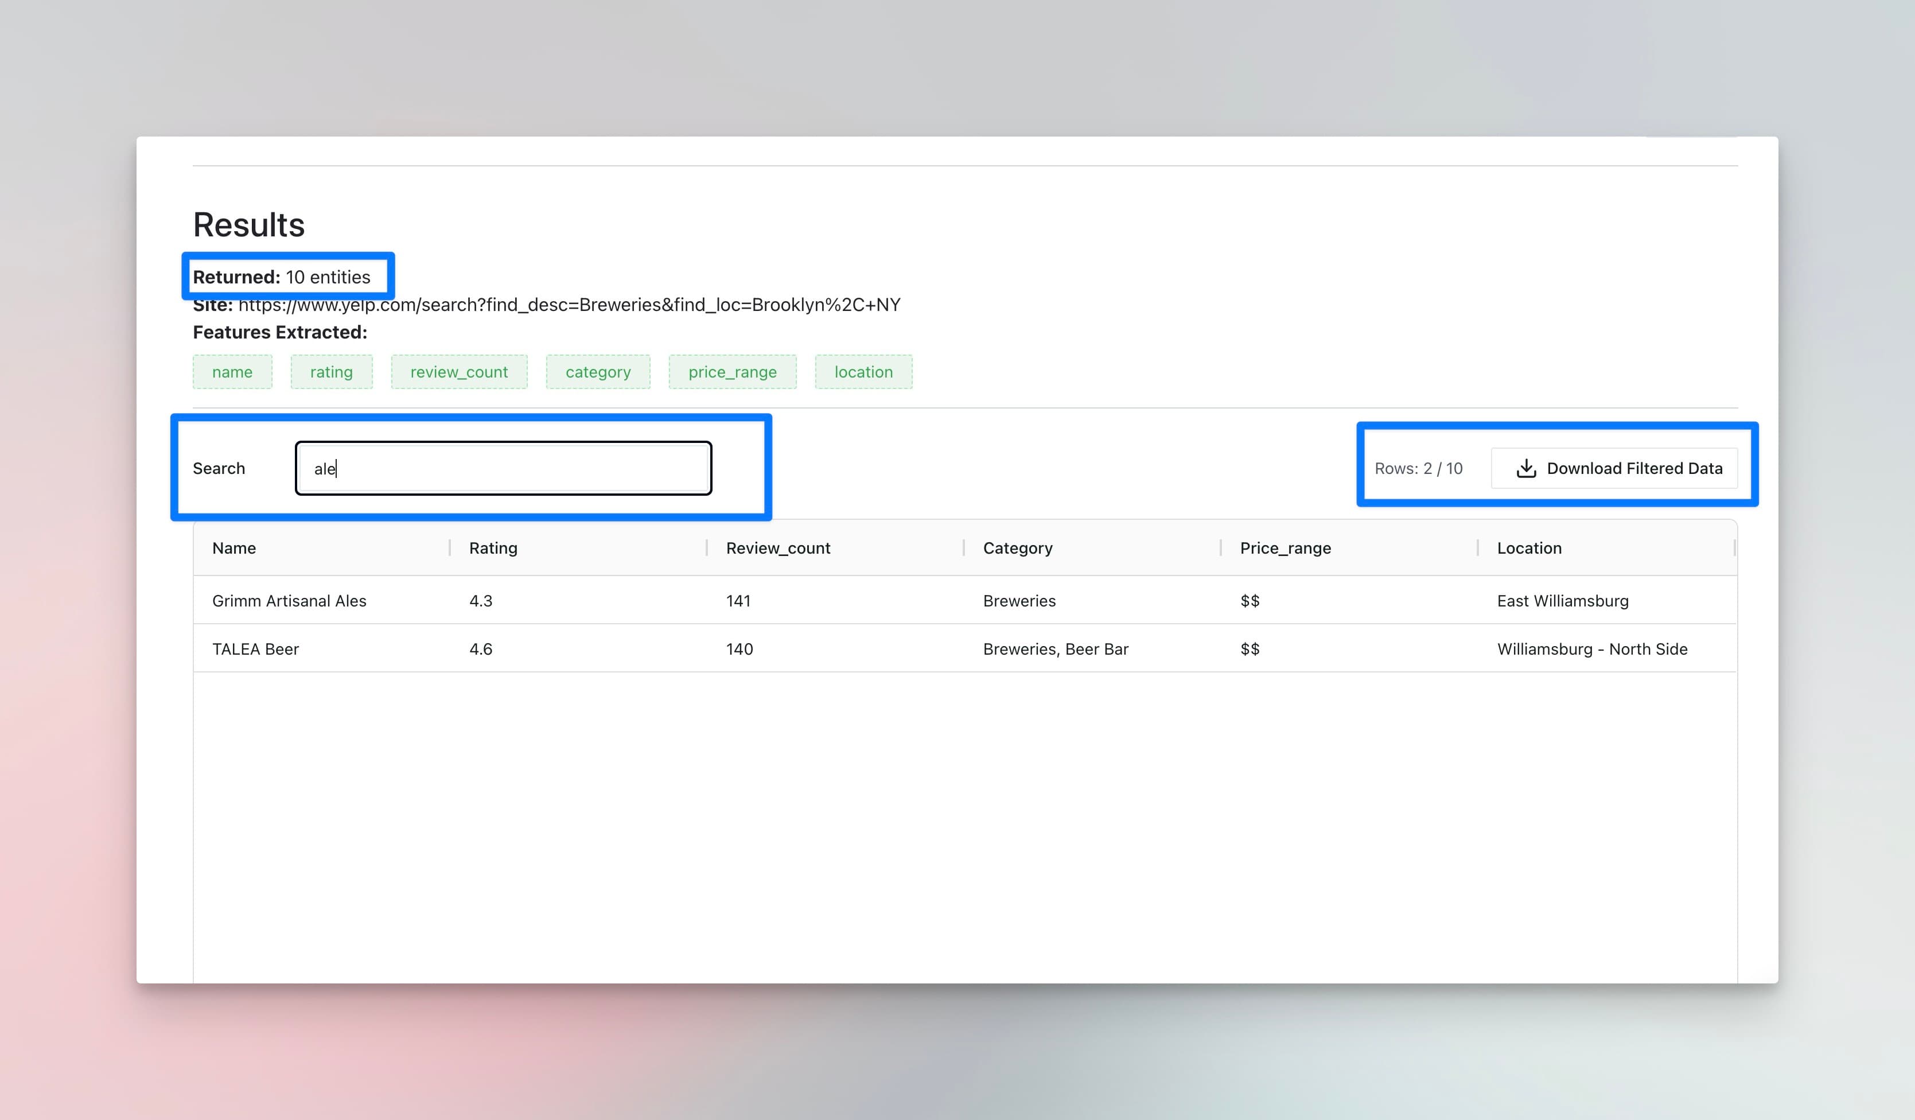1915x1120 pixels.
Task: Sort by Review_count column header
Action: (x=778, y=548)
